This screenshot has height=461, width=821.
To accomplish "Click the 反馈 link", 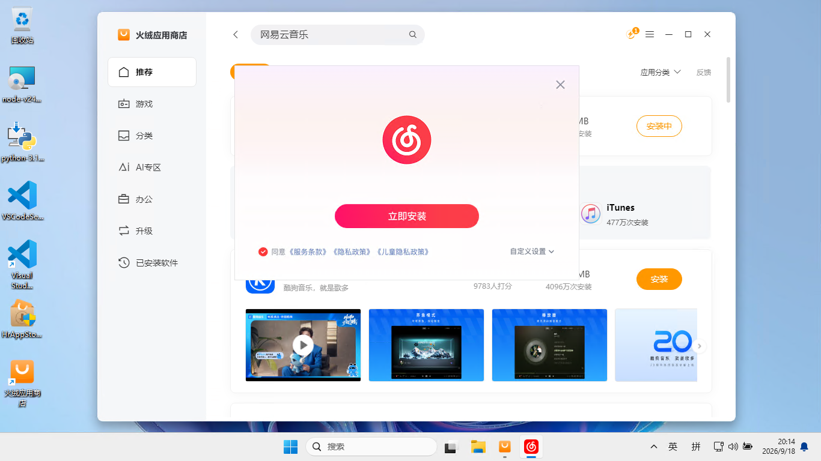I will point(703,72).
